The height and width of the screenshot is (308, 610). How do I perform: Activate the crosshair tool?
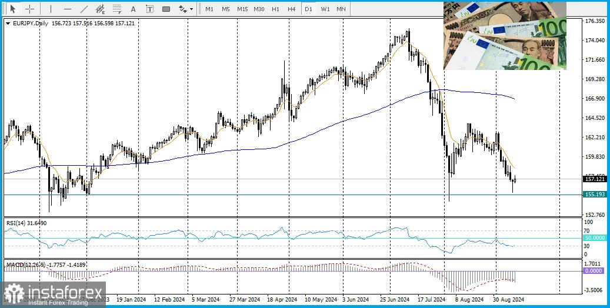29,9
